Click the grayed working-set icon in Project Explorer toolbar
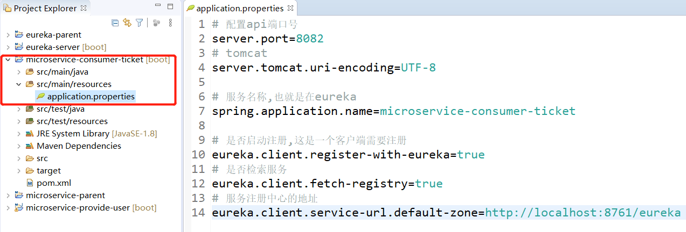The height and width of the screenshot is (232, 686). pos(156,23)
